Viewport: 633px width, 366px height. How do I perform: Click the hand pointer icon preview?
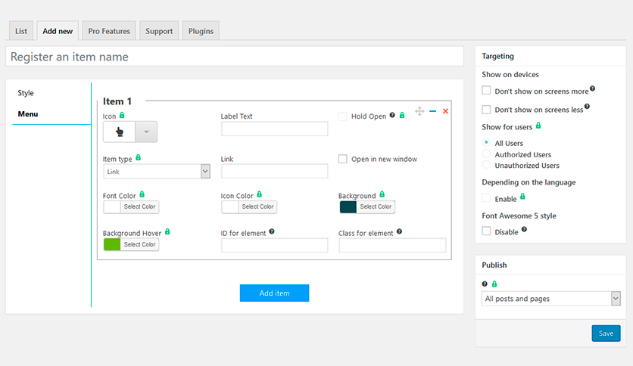[119, 131]
